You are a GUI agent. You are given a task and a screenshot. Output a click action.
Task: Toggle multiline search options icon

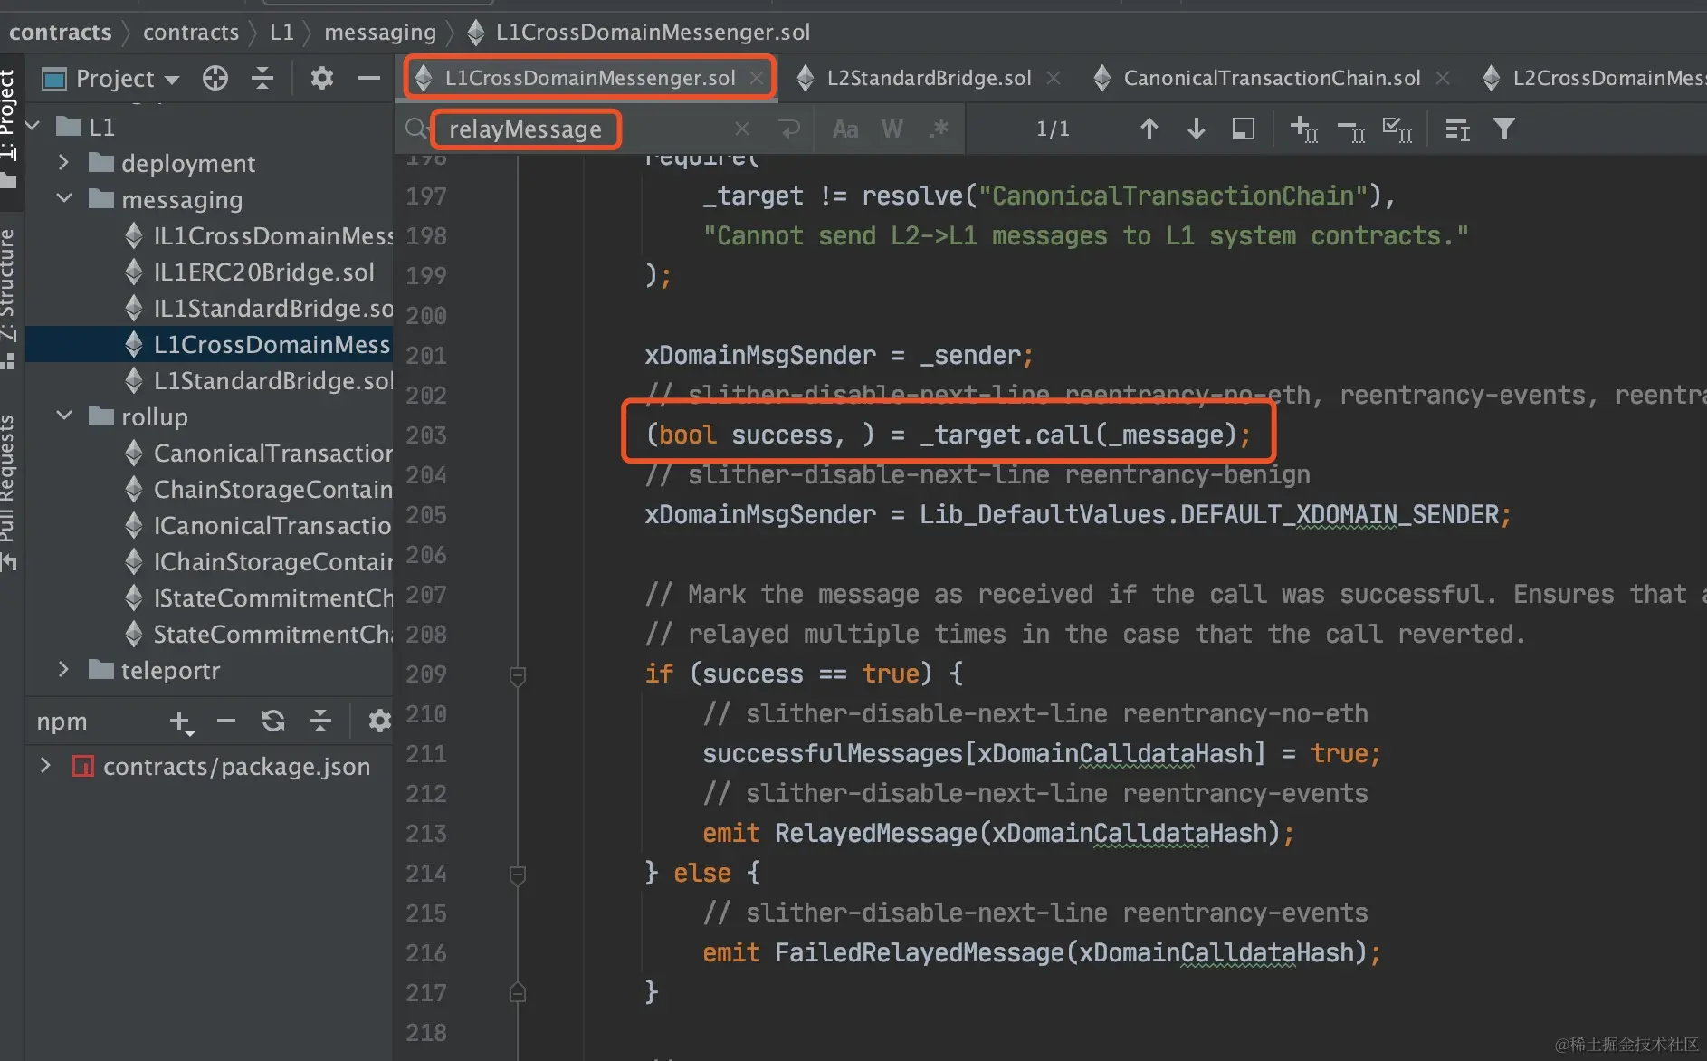click(1457, 129)
